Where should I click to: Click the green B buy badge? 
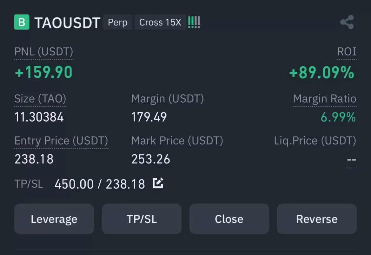tap(22, 22)
